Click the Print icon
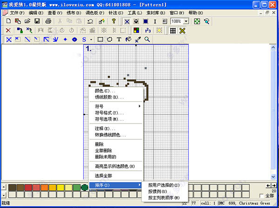The width and height of the screenshot is (279, 208). coord(48,21)
